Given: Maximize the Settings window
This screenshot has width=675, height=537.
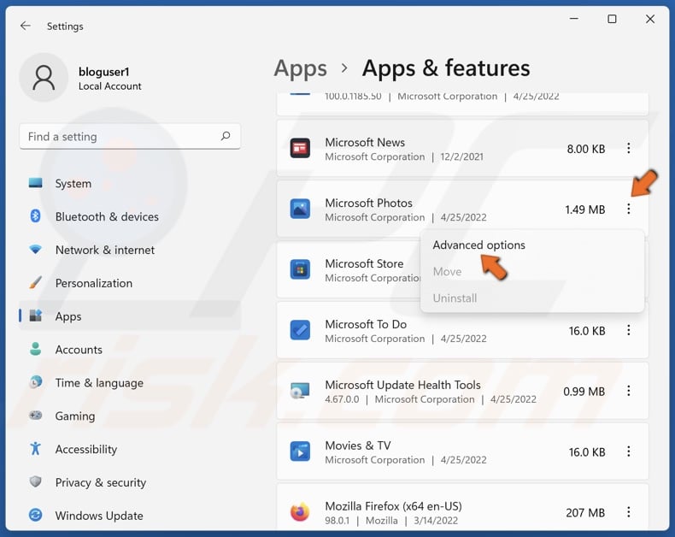Looking at the screenshot, I should (612, 19).
